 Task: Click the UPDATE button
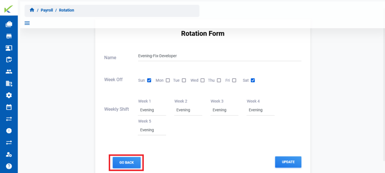click(x=288, y=162)
